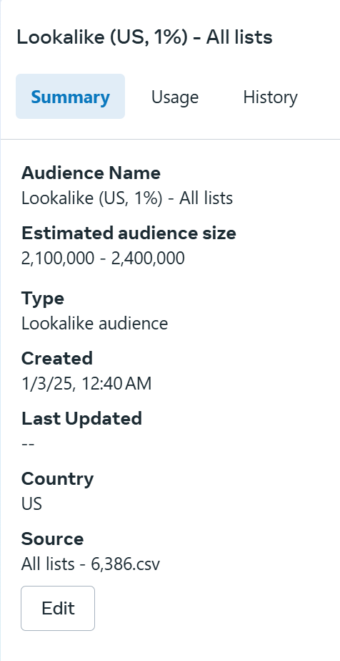
Task: Click the 'Source' label
Action: pyautogui.click(x=53, y=539)
